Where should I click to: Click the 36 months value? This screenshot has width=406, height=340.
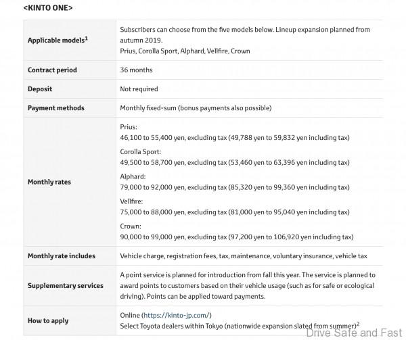tap(136, 70)
